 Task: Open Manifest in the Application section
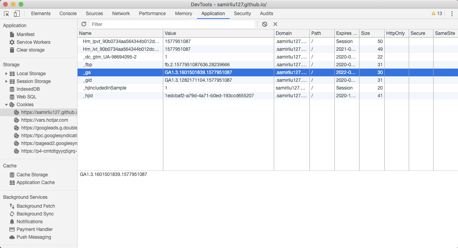coord(26,34)
